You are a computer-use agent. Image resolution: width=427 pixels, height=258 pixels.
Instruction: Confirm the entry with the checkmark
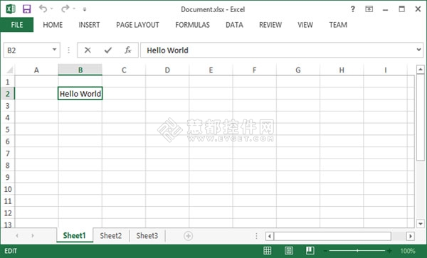point(108,50)
